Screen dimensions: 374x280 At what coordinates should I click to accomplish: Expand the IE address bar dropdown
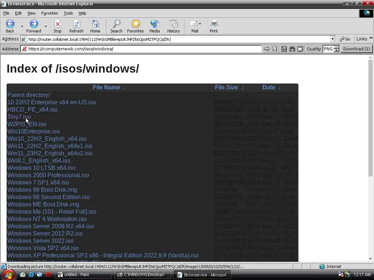coord(333,39)
